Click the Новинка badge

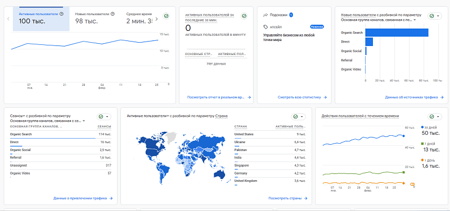click(317, 27)
